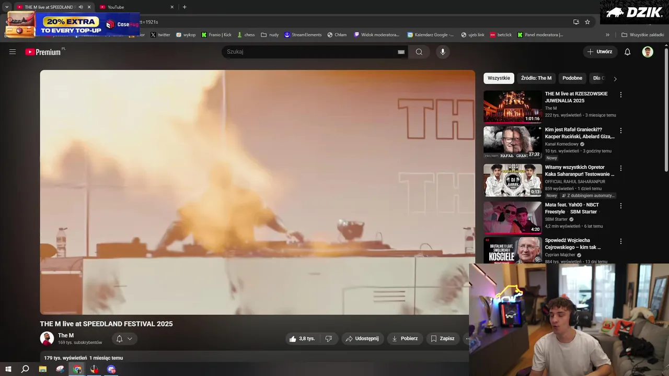
Task: Click CaseHug 20% extra ad banner
Action: [x=73, y=25]
